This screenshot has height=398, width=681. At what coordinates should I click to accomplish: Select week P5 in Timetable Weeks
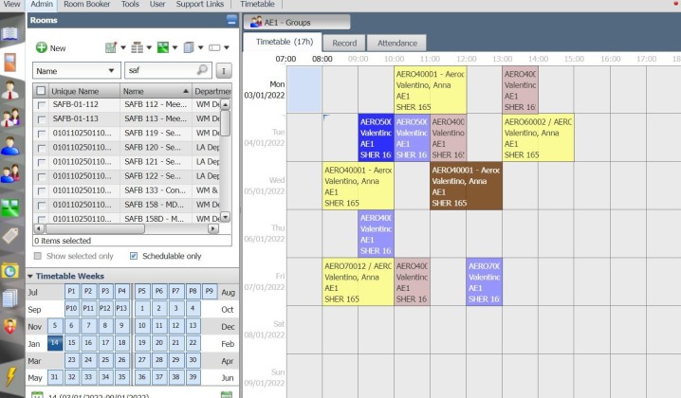pos(142,292)
